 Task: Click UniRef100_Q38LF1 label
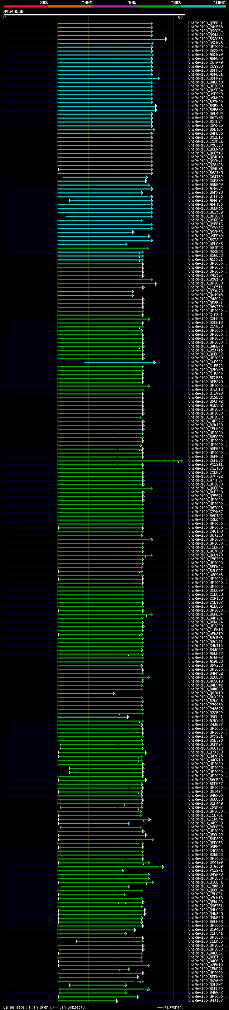click(x=205, y=882)
